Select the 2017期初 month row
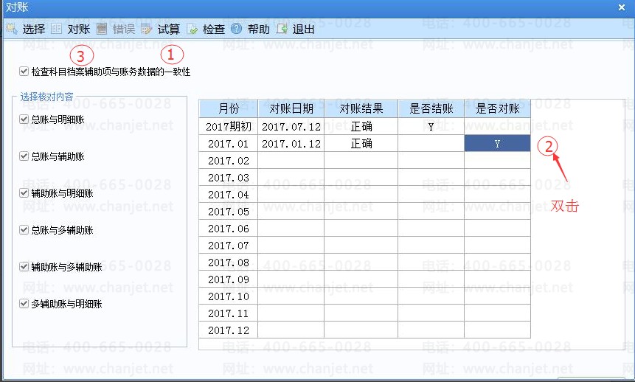This screenshot has height=382, width=635. tap(229, 126)
